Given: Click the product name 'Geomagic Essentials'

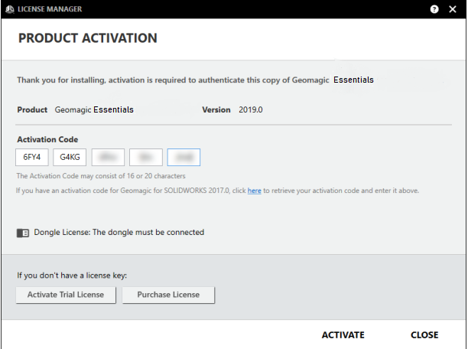Looking at the screenshot, I should pyautogui.click(x=94, y=109).
